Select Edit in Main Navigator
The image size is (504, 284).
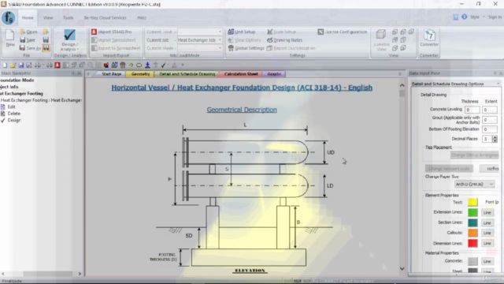click(11, 106)
